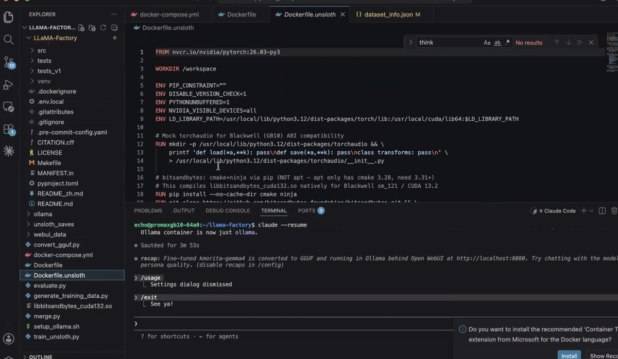Open setup_ollama.sh in Explorer
The height and width of the screenshot is (359, 618).
(x=57, y=327)
